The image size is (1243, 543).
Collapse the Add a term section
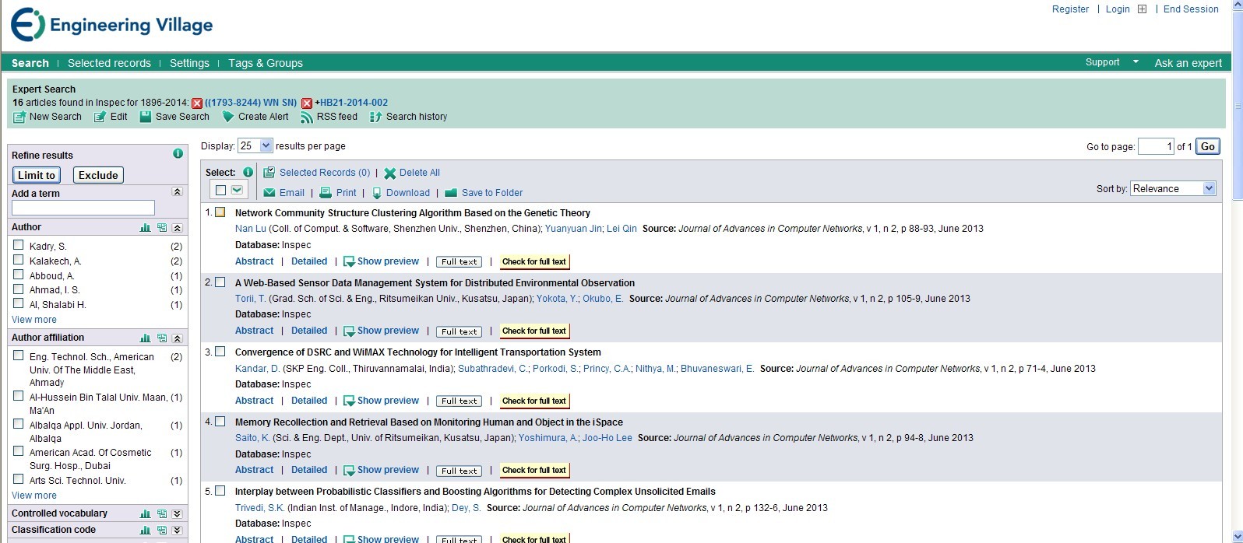click(177, 191)
